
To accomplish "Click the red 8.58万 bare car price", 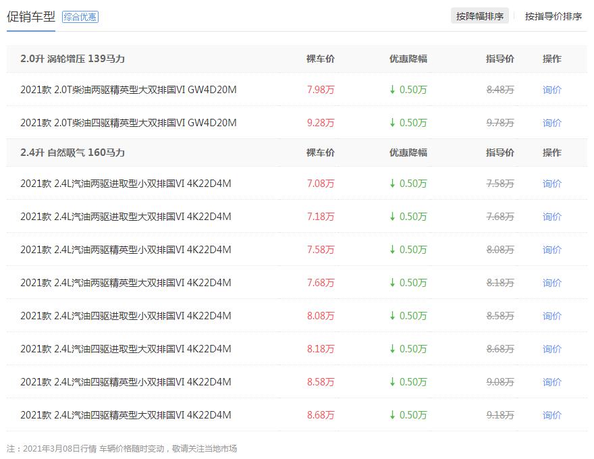I will pos(321,382).
